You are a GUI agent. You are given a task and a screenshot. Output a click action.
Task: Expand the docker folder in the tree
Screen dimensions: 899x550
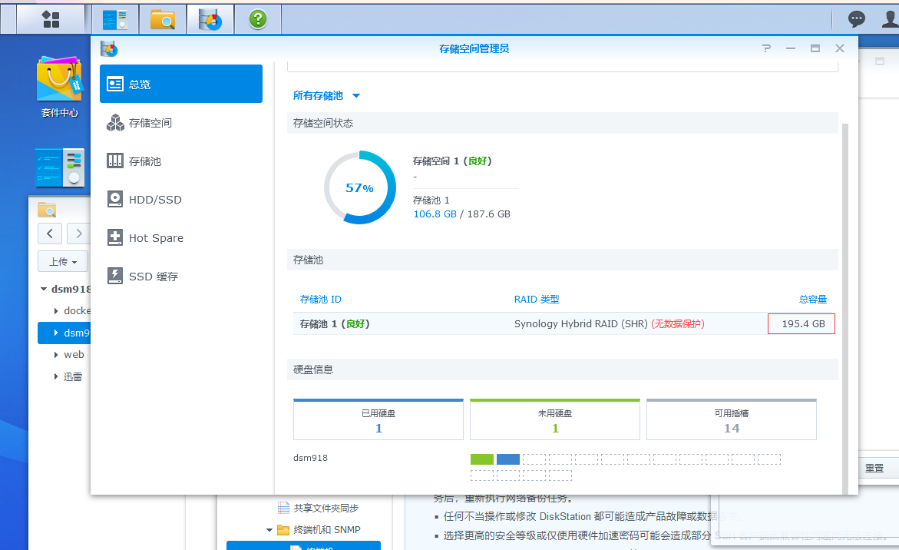[x=55, y=310]
